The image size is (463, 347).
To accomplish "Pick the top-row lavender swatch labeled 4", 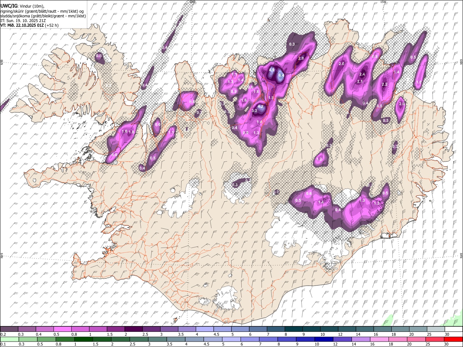I will 205,329.
